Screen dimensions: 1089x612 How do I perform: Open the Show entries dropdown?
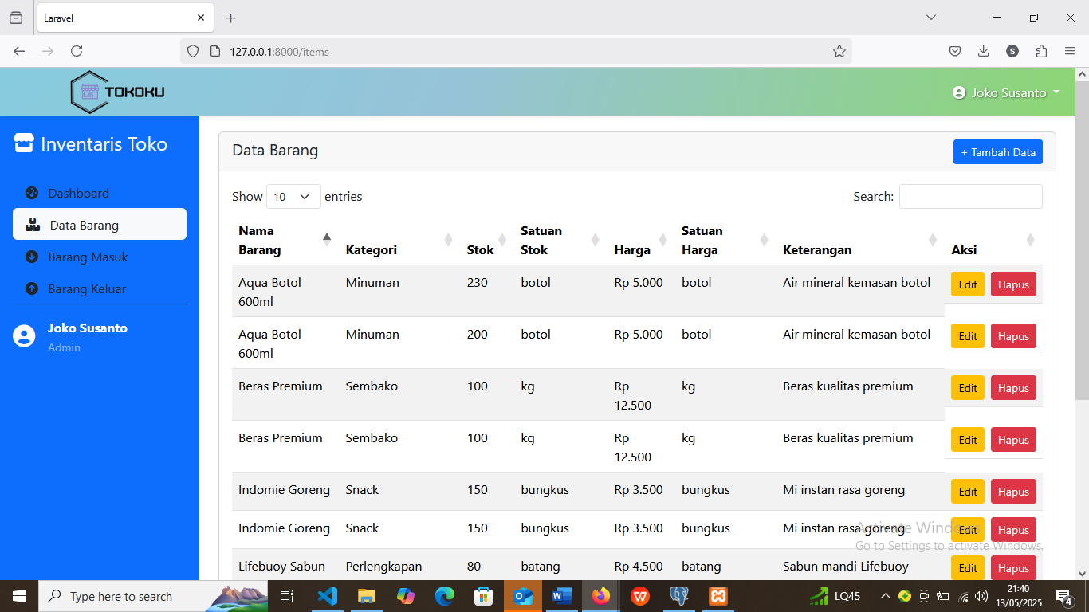click(x=293, y=196)
